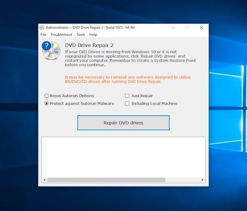
Task: Open the File menu
Action: tap(43, 35)
